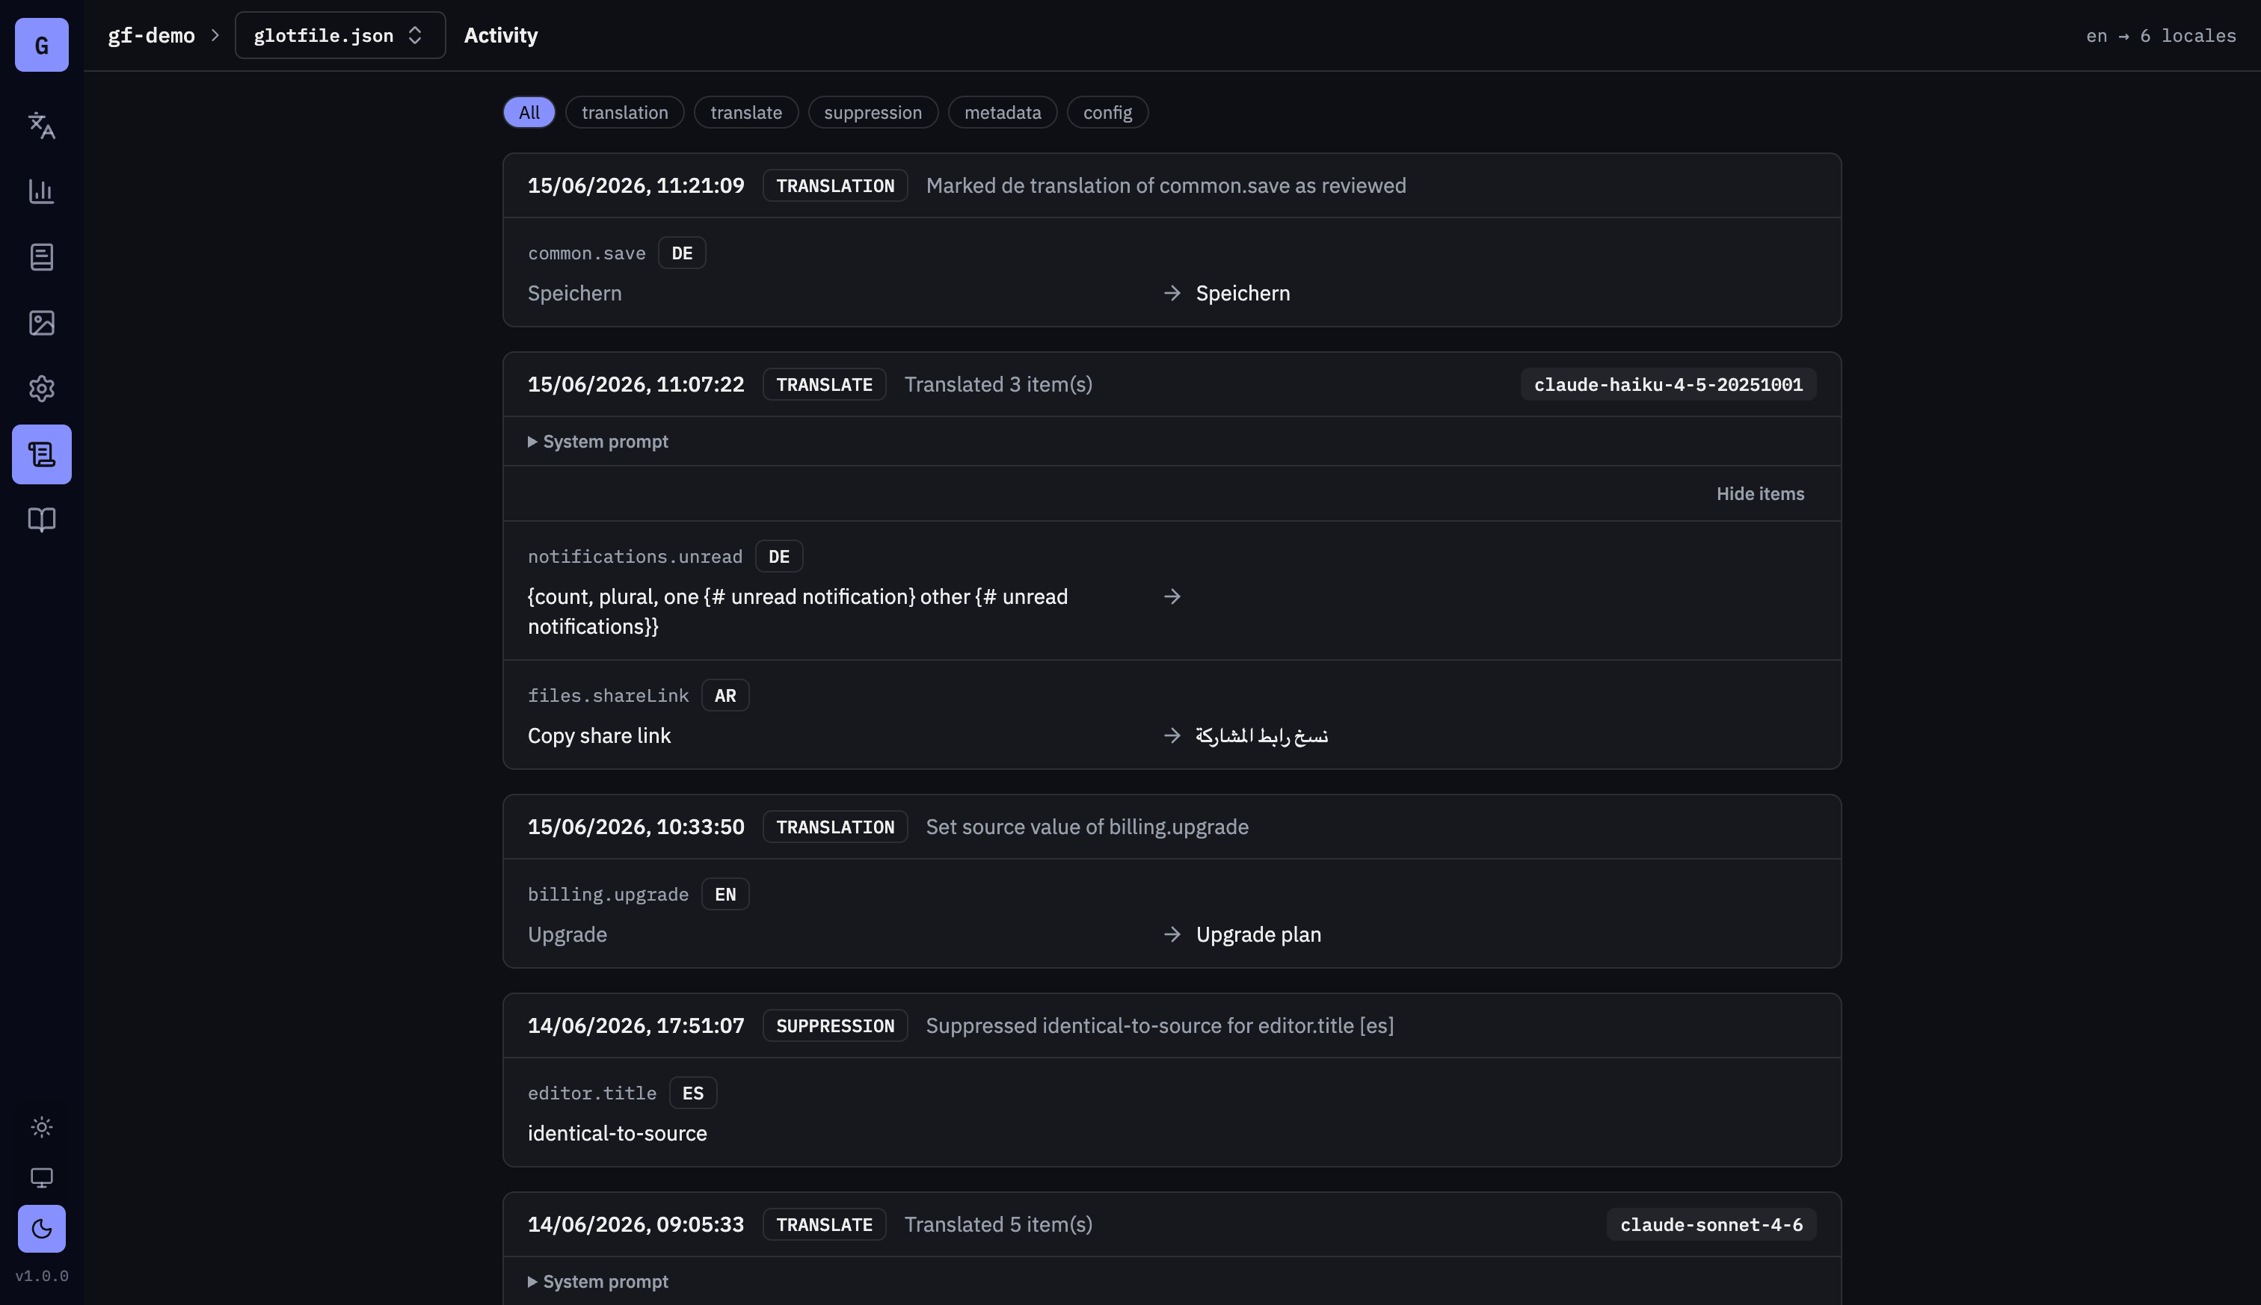Click the claude-haiku-4-5-20251001 model tag
2261x1305 pixels.
click(1667, 384)
